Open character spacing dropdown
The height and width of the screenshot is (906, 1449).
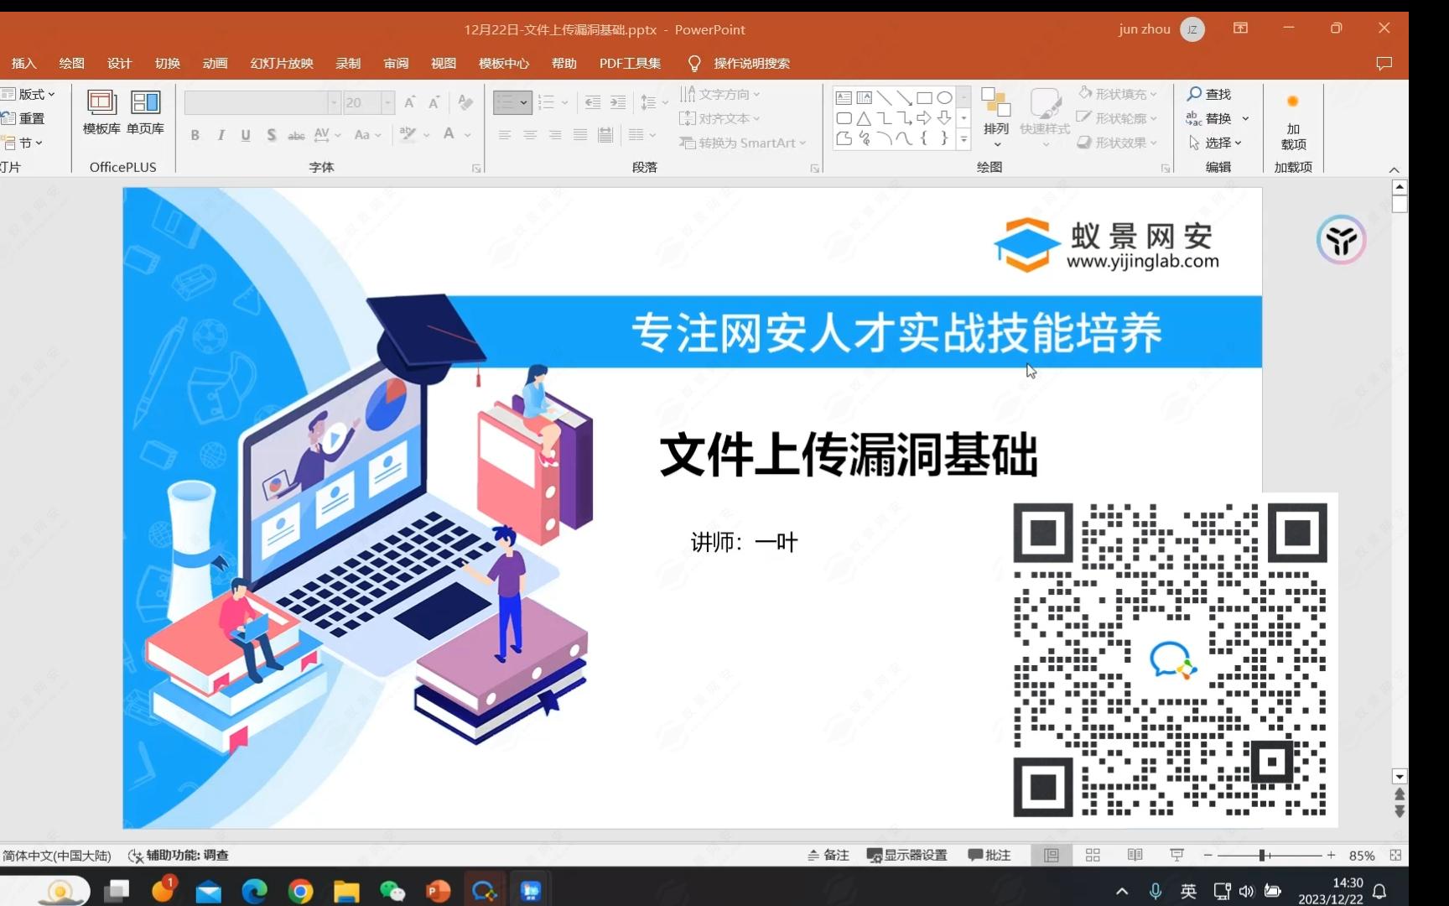[327, 135]
